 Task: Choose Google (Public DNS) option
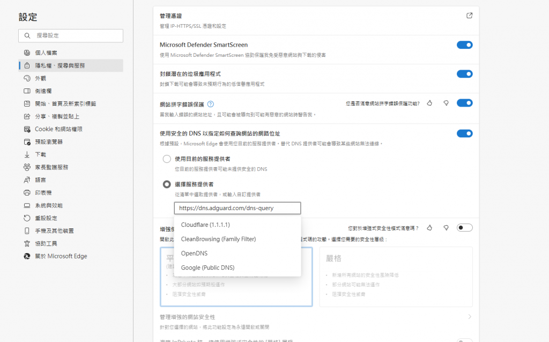tap(238, 268)
